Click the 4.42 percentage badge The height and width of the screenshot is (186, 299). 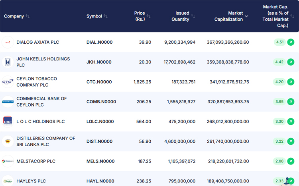click(x=279, y=62)
